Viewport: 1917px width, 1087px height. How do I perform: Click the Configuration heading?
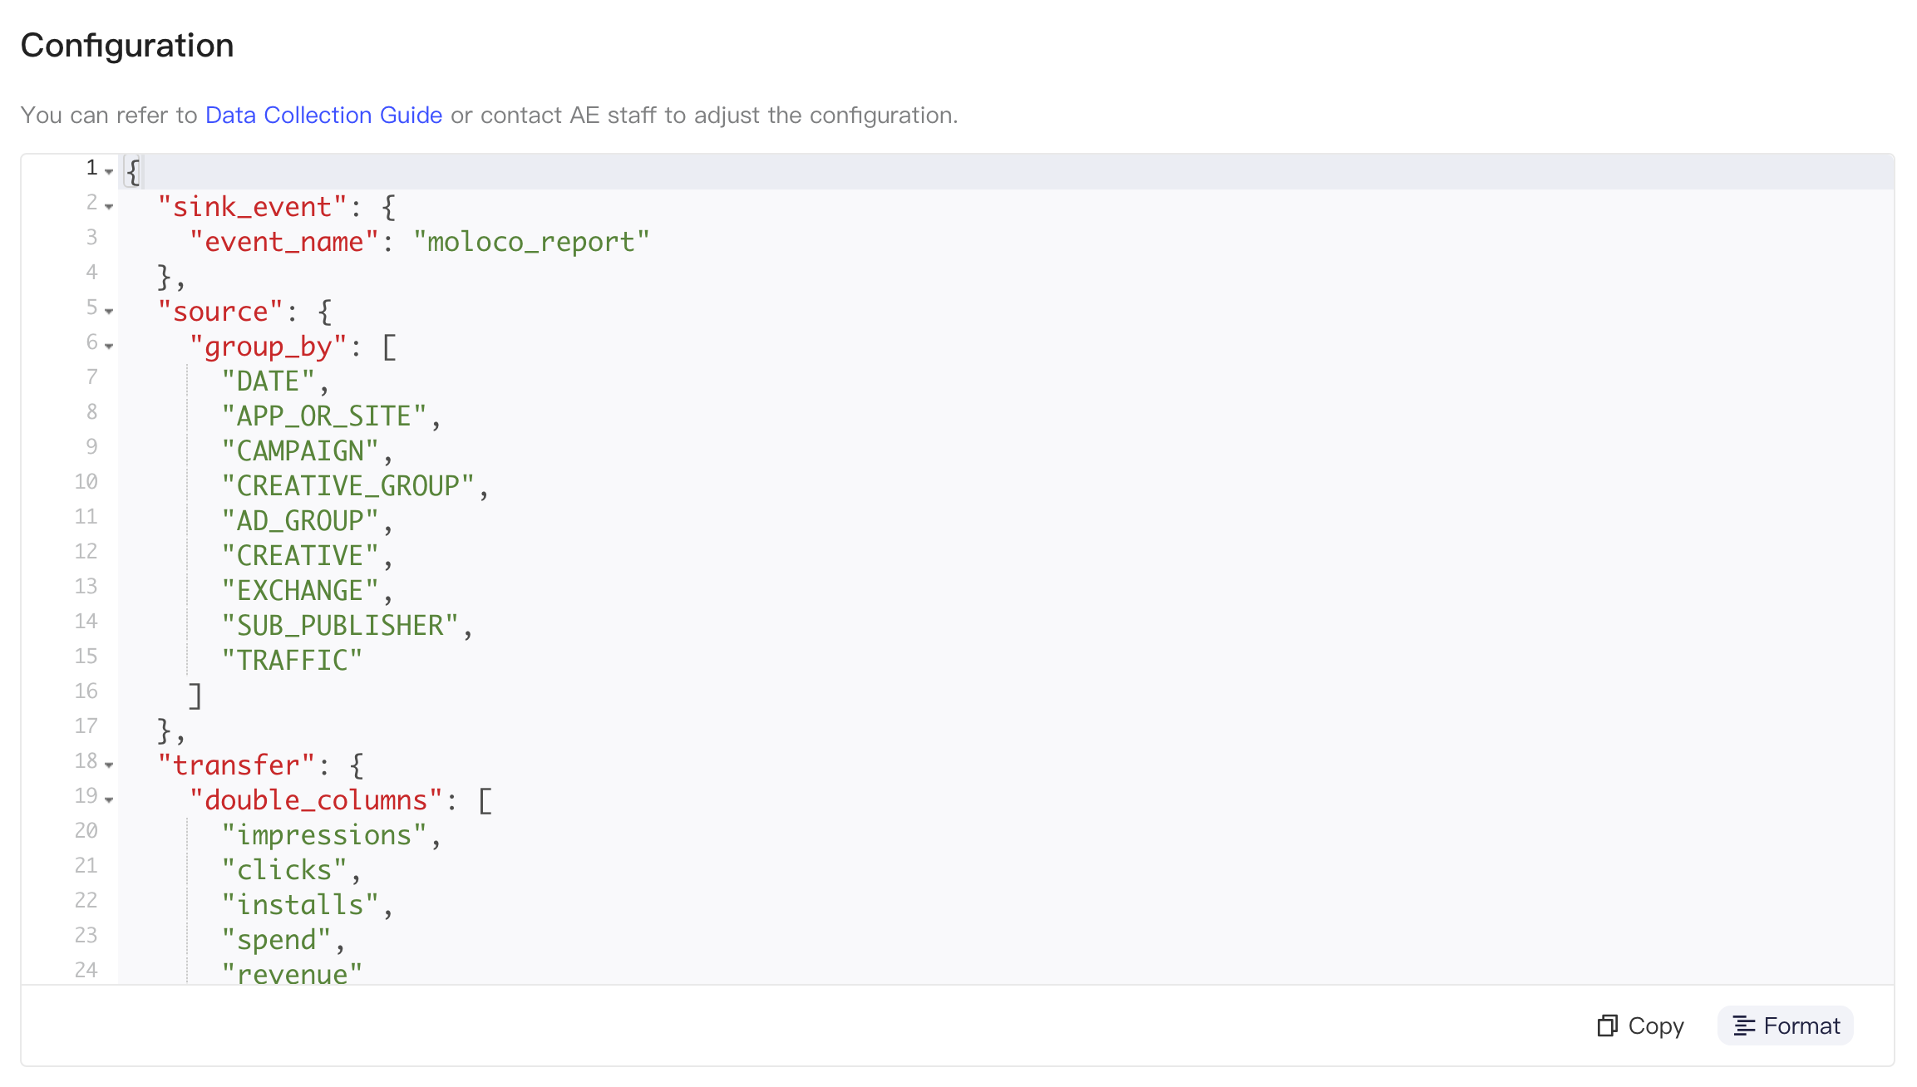127,45
